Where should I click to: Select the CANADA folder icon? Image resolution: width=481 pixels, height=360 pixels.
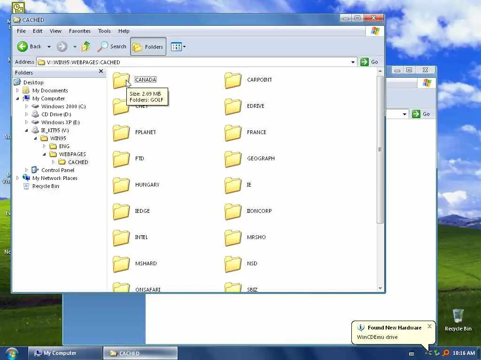(121, 80)
